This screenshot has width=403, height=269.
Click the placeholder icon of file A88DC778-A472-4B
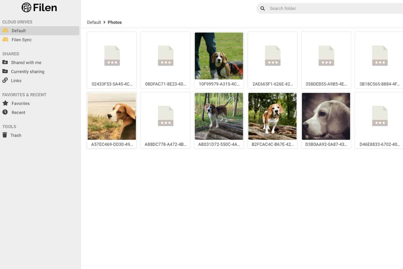[x=165, y=116]
